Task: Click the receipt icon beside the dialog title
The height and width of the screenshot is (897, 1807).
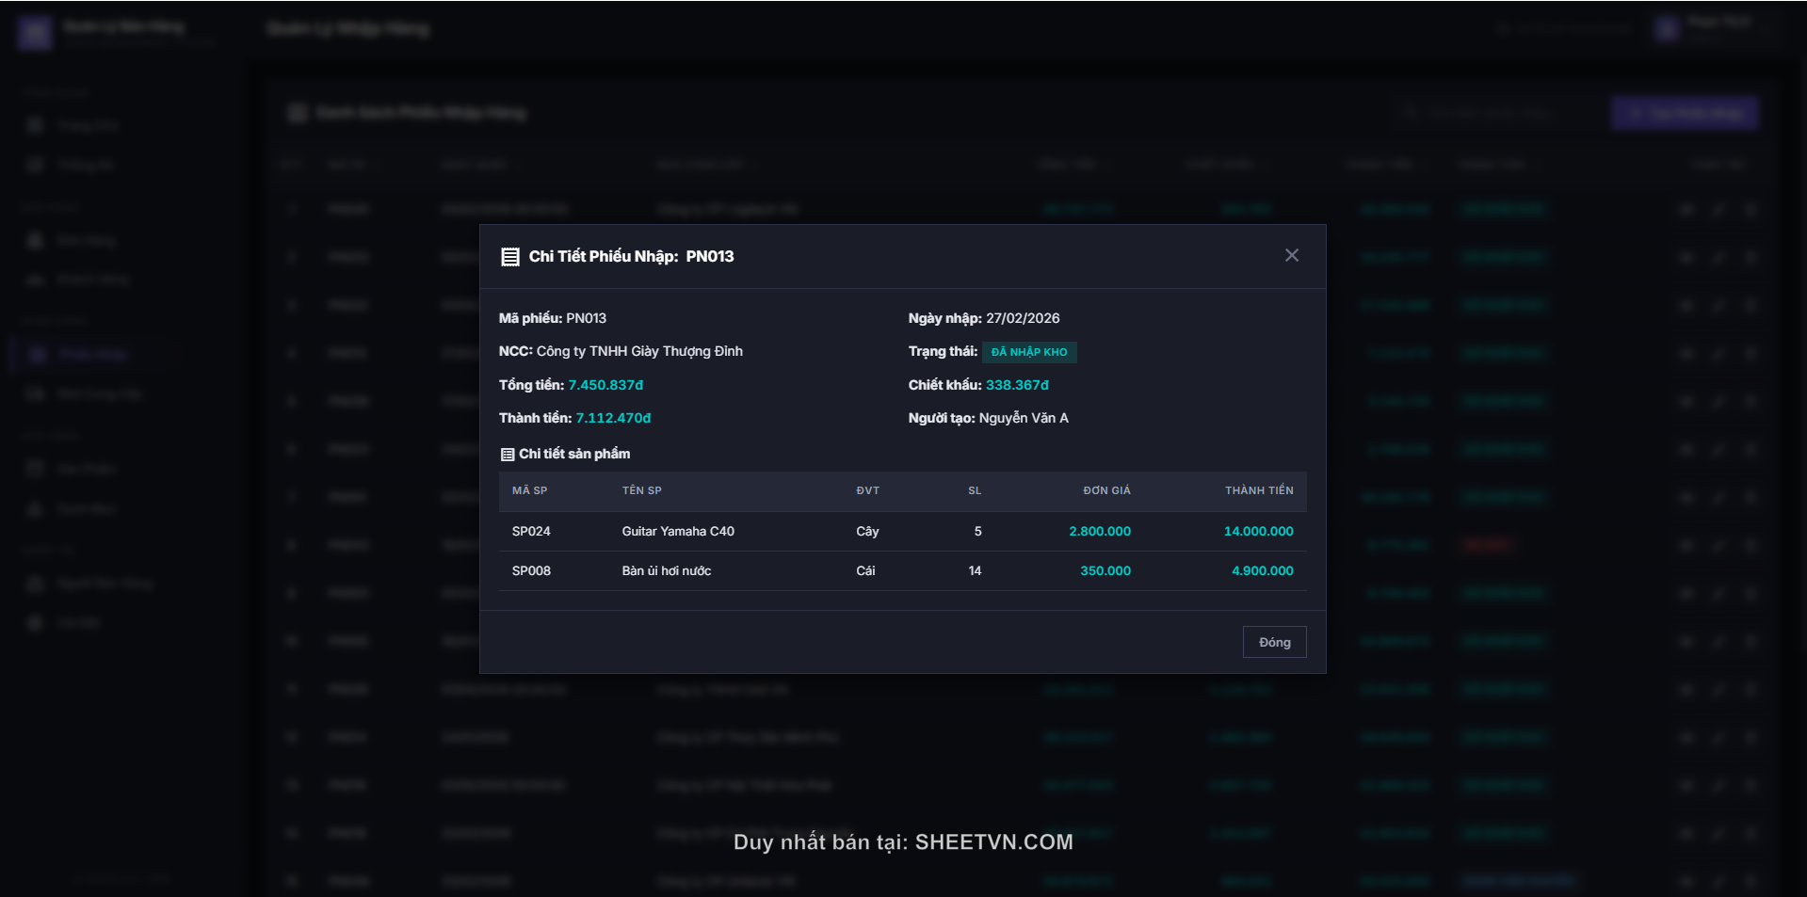Action: [510, 257]
